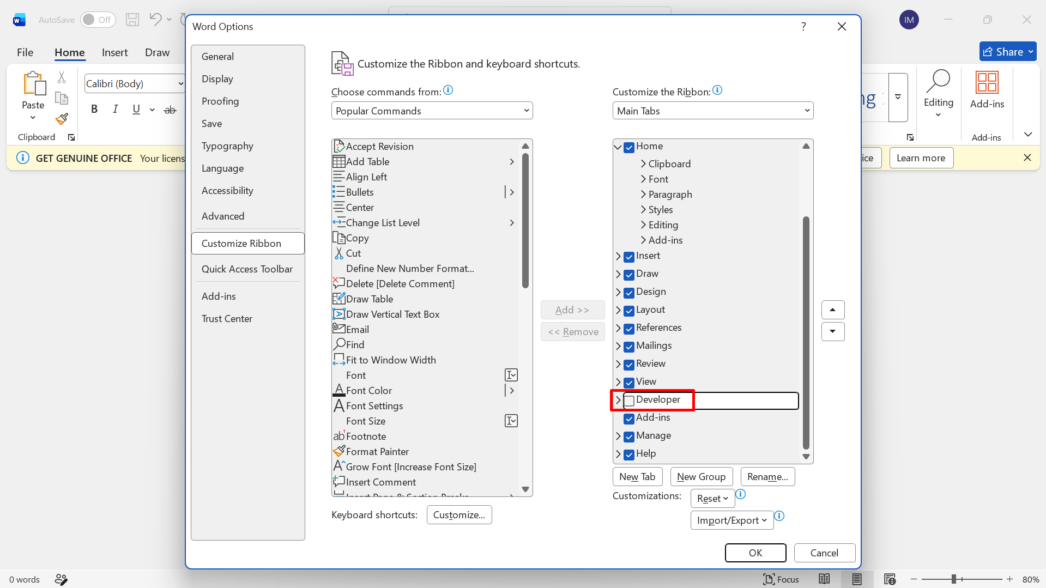Expand the Review tab node
The image size is (1046, 588).
pyautogui.click(x=618, y=365)
